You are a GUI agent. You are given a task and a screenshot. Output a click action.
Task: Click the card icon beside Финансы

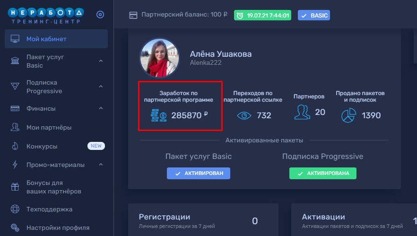(x=15, y=109)
